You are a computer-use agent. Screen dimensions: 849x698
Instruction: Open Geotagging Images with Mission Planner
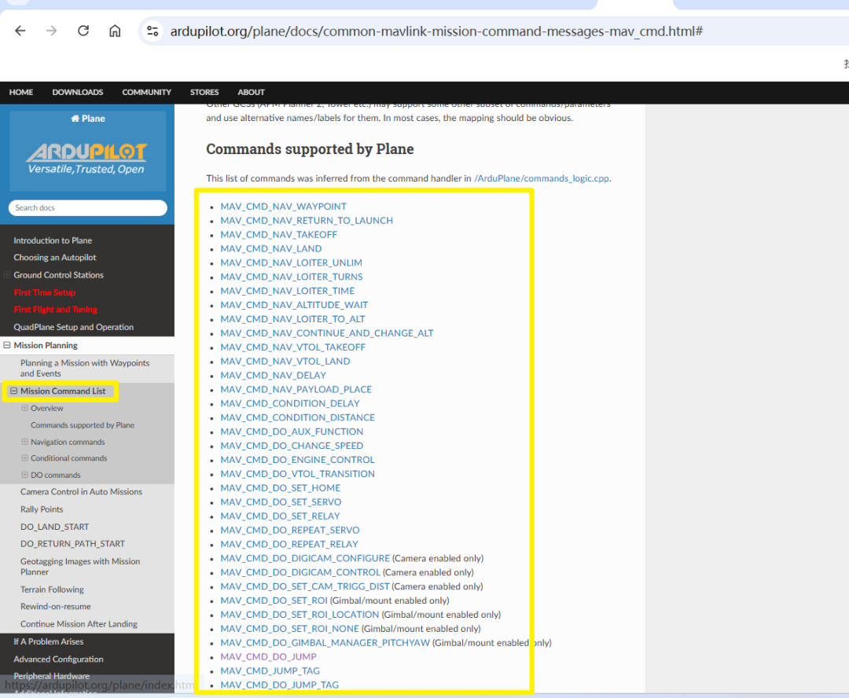pos(80,567)
